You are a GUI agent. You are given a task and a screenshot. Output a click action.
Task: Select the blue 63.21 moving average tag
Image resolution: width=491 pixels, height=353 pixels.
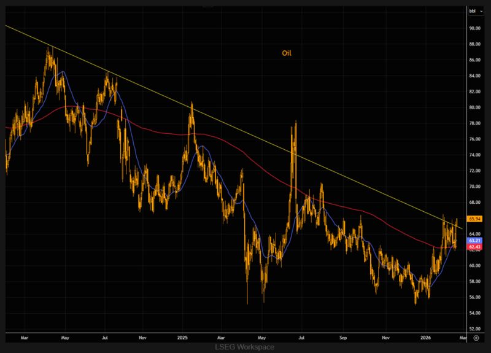coord(474,241)
